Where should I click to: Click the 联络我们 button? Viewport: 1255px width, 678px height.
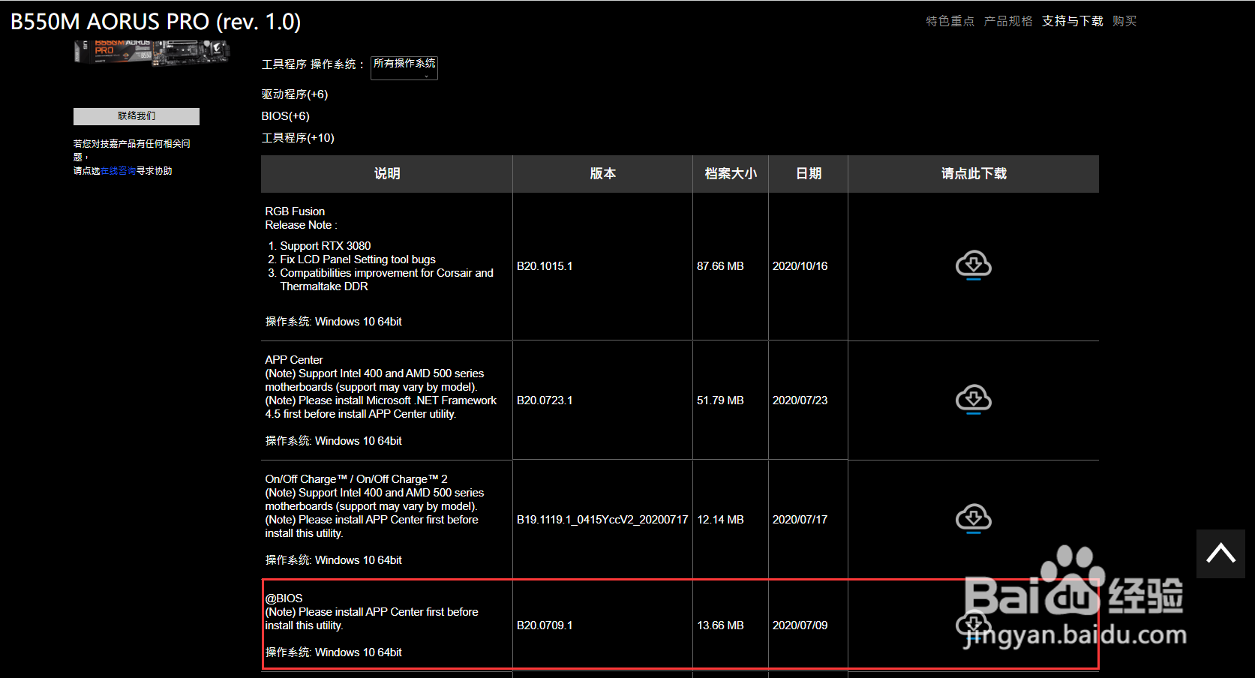click(137, 116)
